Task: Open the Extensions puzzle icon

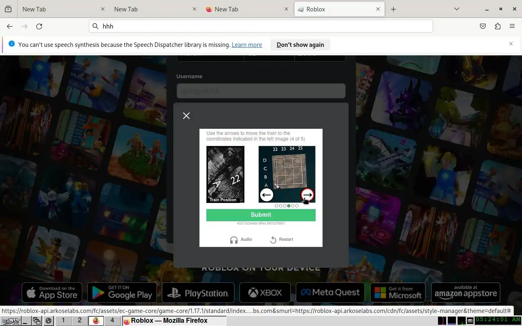Action: tap(498, 26)
